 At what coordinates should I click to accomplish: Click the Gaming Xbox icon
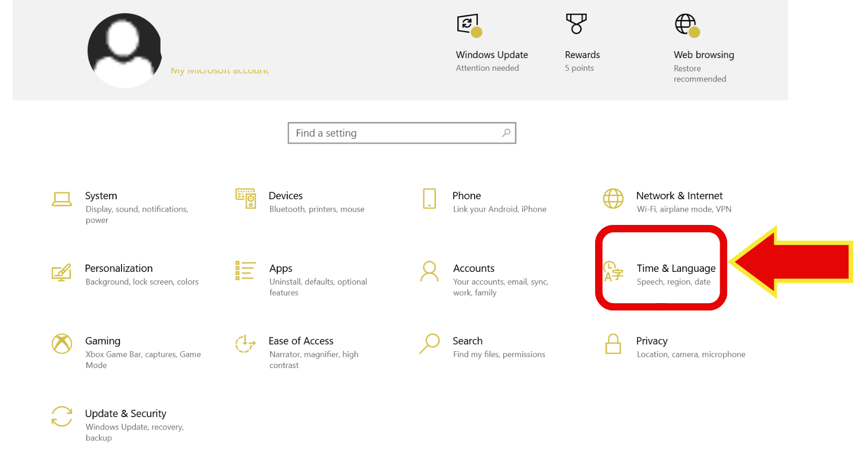62,344
